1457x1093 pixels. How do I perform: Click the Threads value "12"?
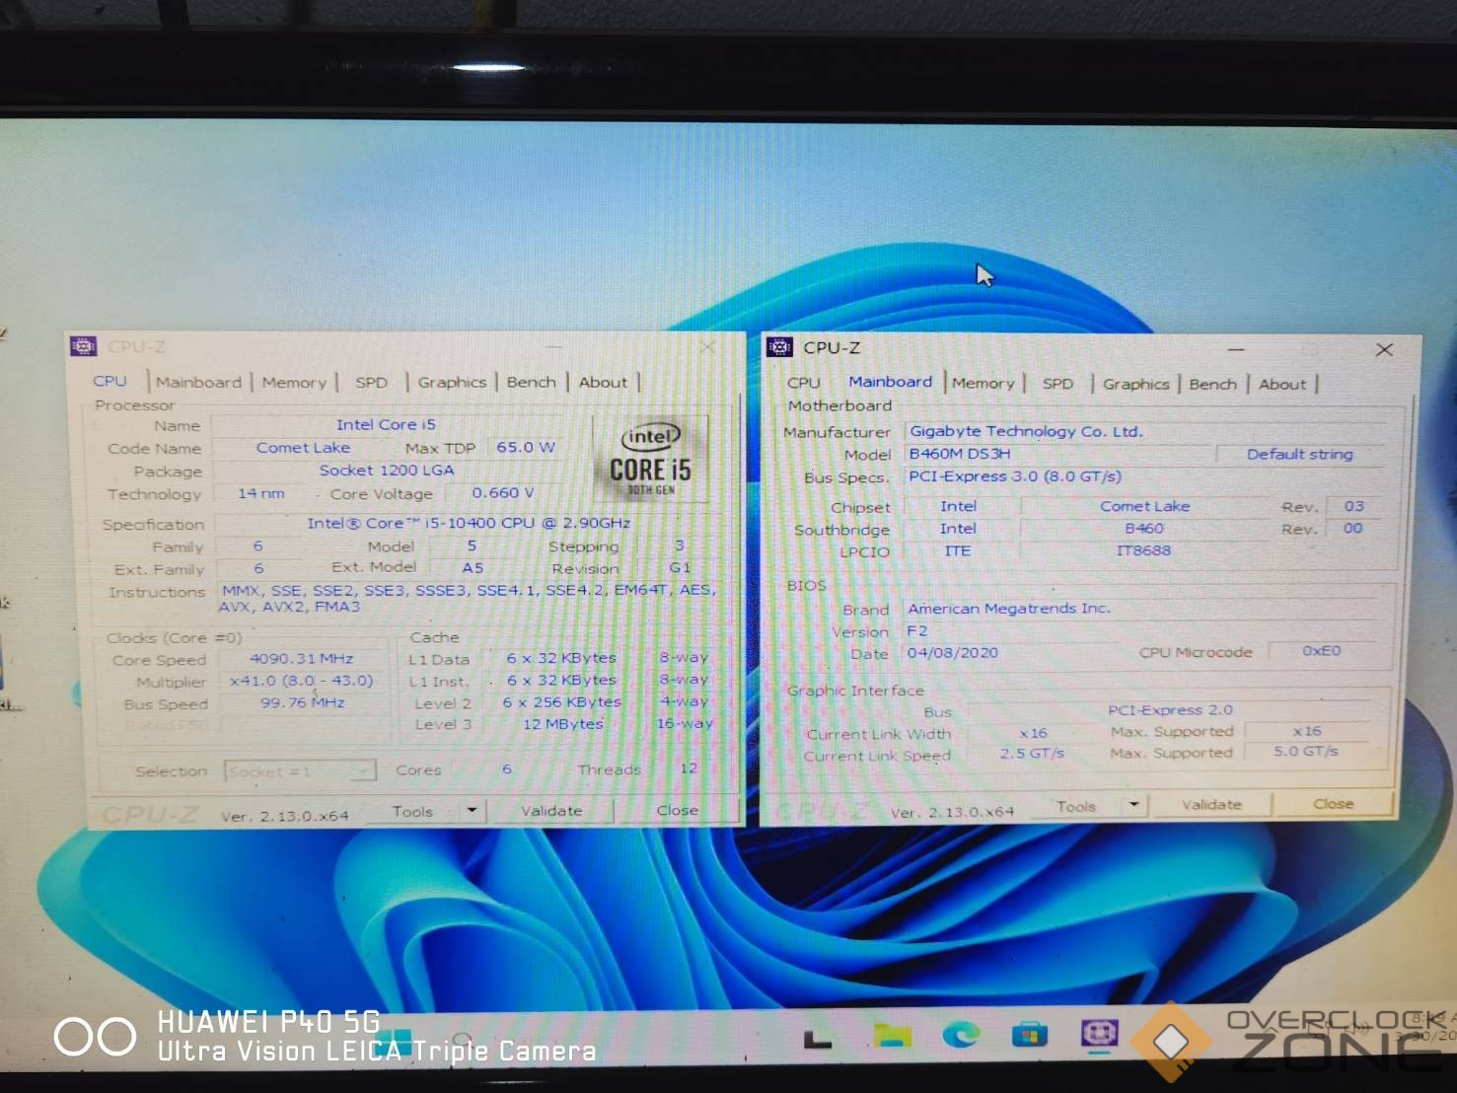[689, 768]
